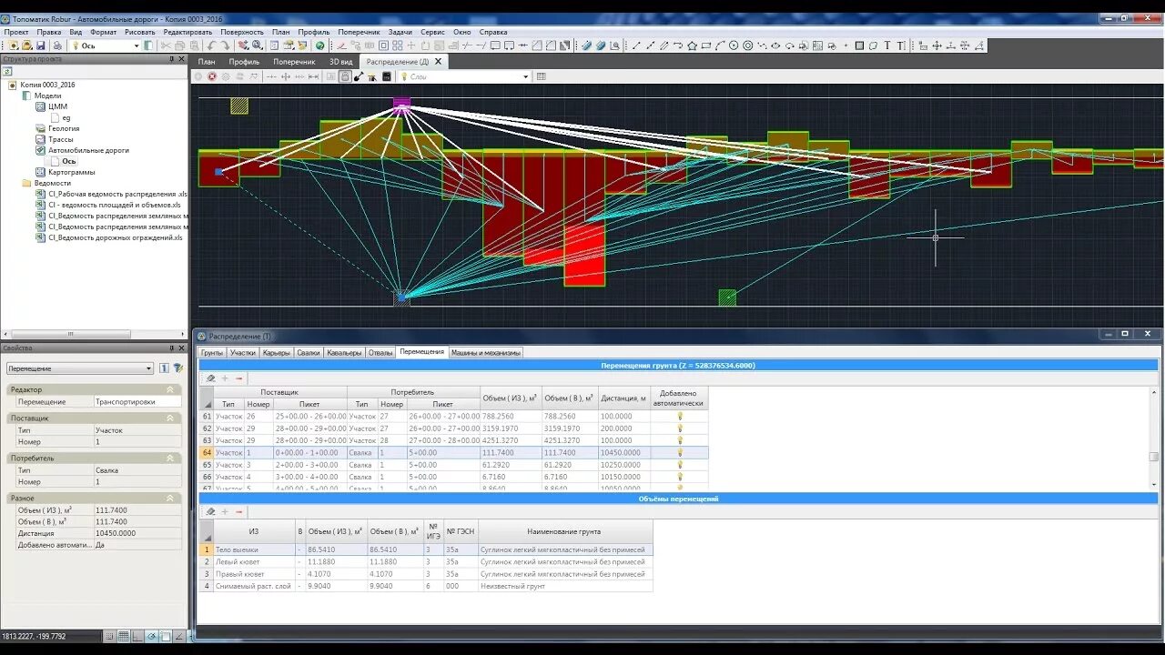Click the red stop circle in distribution toolbar
This screenshot has width=1165, height=655.
[212, 76]
